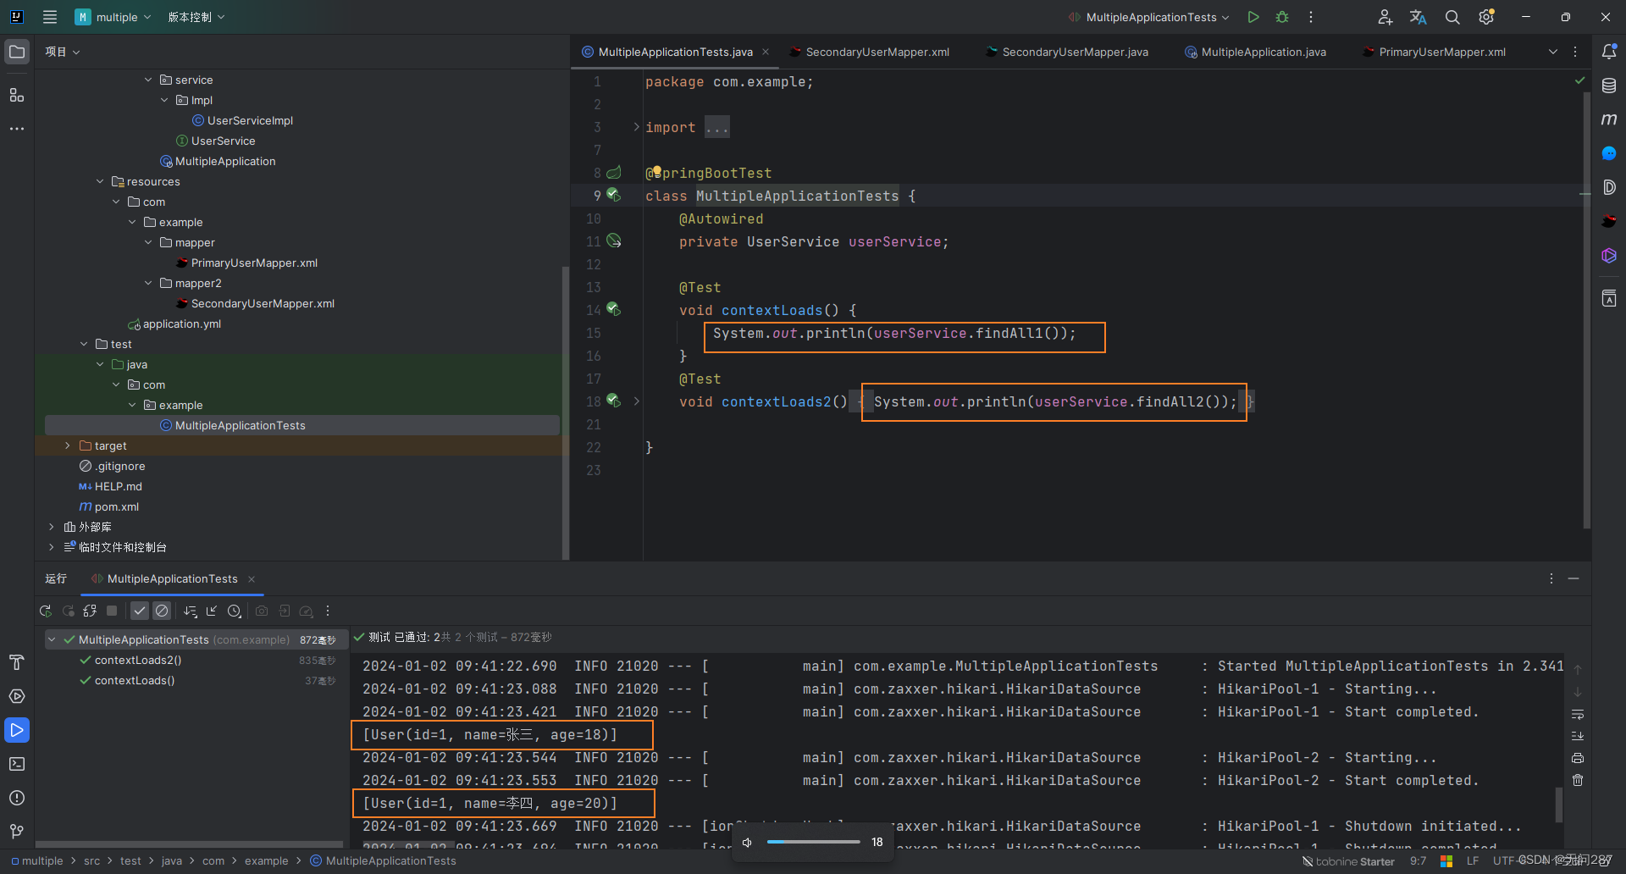Start debugging with the bug icon
The height and width of the screenshot is (874, 1626).
coord(1282,17)
